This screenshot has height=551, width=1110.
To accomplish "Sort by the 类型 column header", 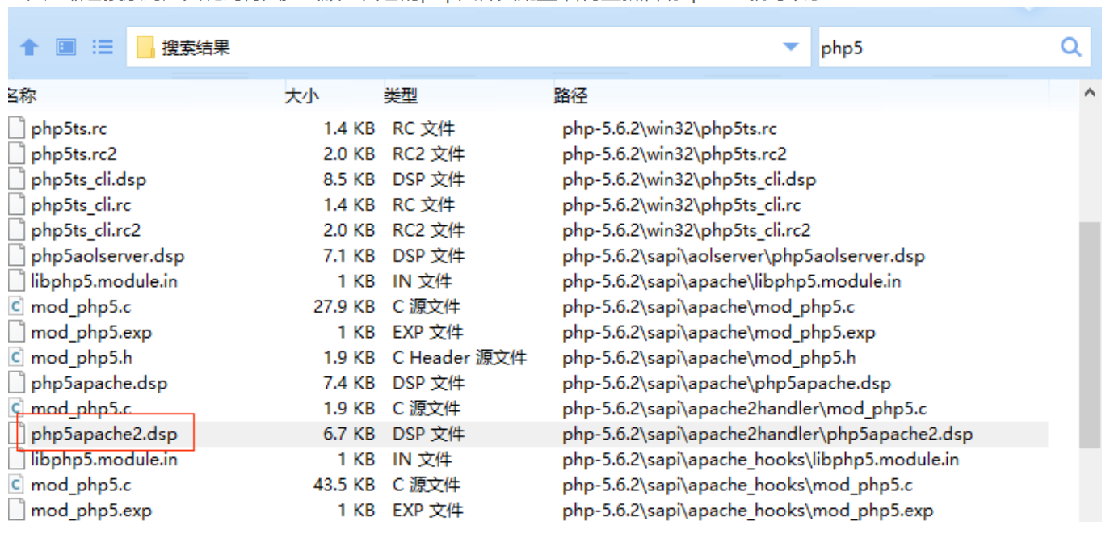I will click(x=401, y=96).
